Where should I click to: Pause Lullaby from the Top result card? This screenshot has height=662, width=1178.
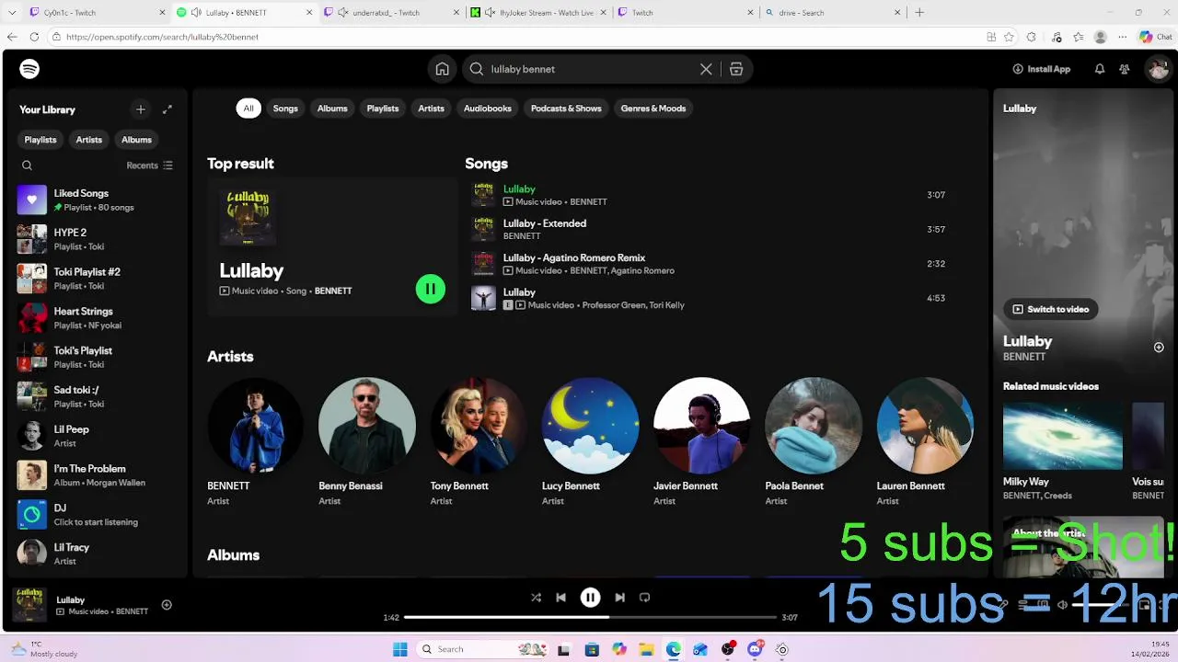point(430,289)
